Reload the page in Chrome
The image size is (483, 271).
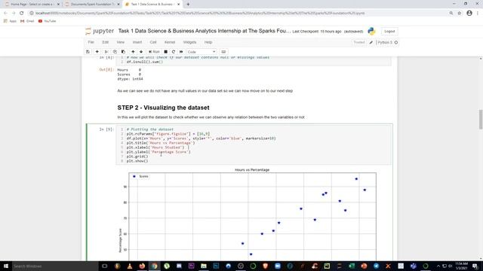tap(22, 14)
